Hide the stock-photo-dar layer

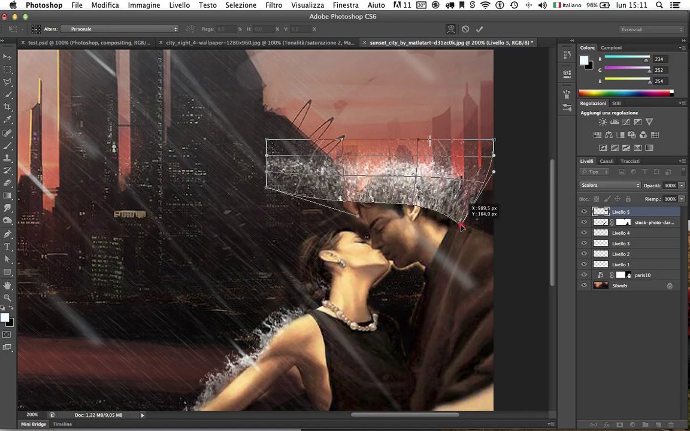tap(584, 222)
